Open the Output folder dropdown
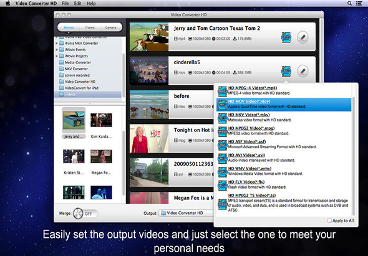The image size is (368, 256). (186, 213)
